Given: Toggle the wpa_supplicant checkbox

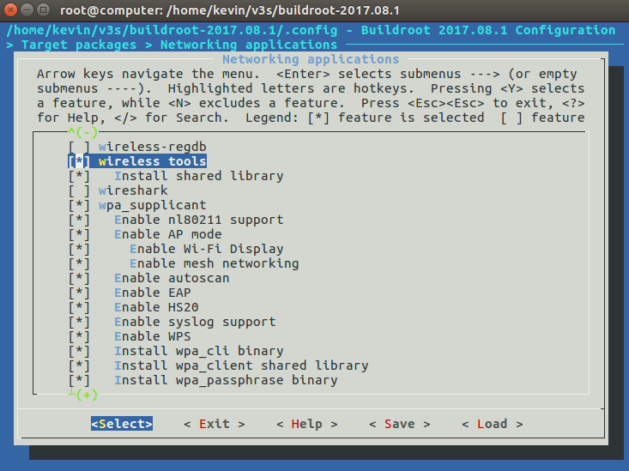Looking at the screenshot, I should click(79, 205).
